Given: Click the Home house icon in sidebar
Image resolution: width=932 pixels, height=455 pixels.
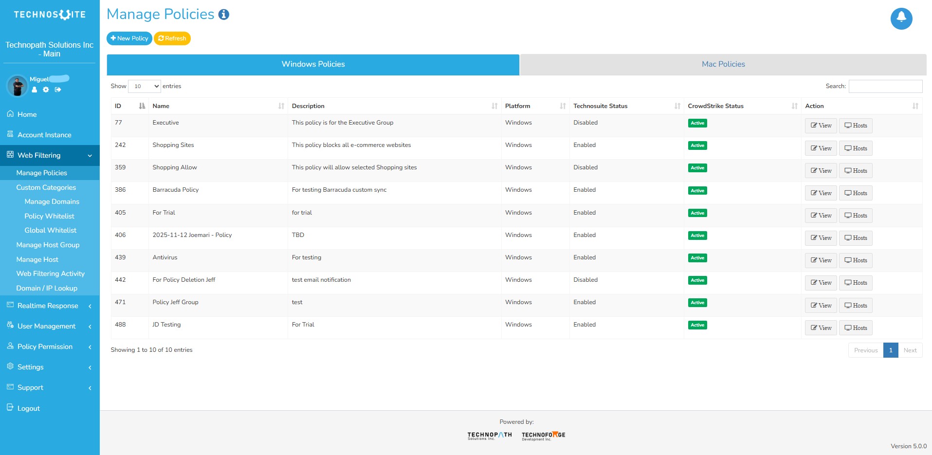Looking at the screenshot, I should (10, 114).
